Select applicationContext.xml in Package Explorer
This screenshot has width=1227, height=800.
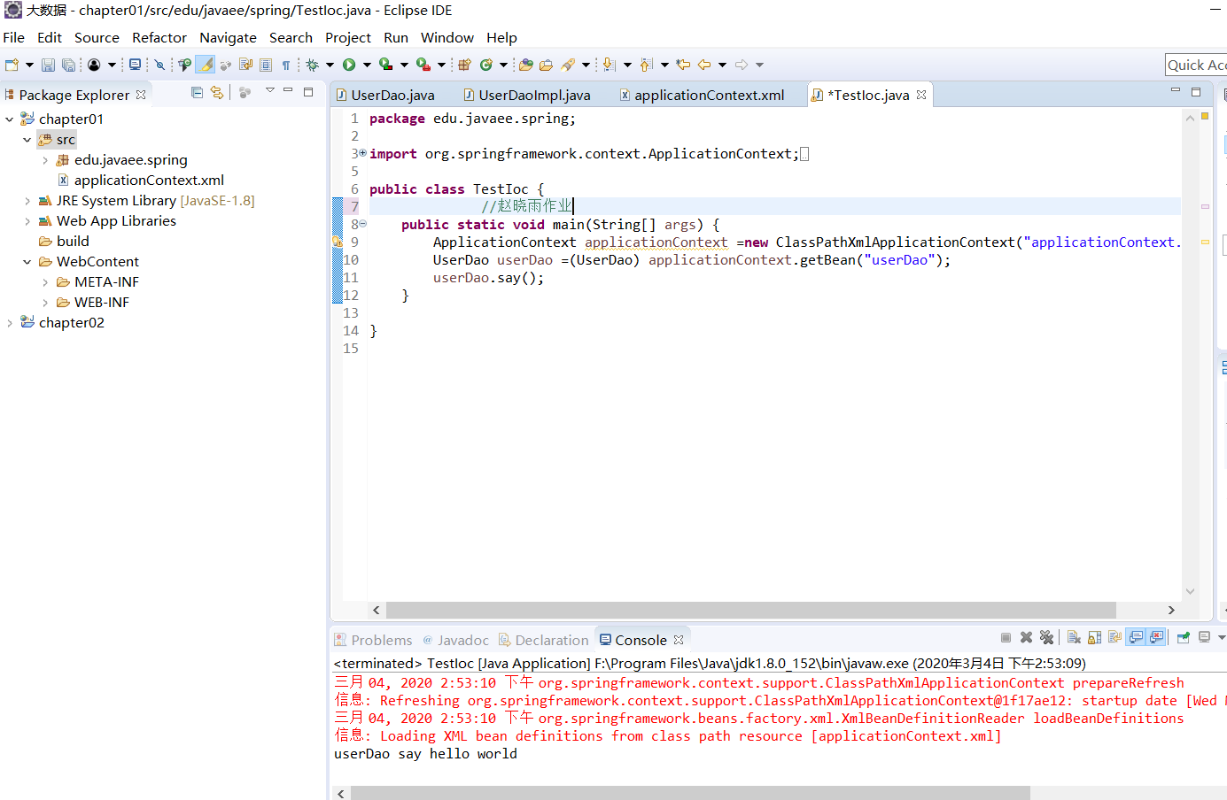click(149, 181)
